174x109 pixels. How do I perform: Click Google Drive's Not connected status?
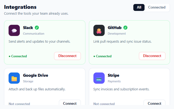(x=19, y=104)
